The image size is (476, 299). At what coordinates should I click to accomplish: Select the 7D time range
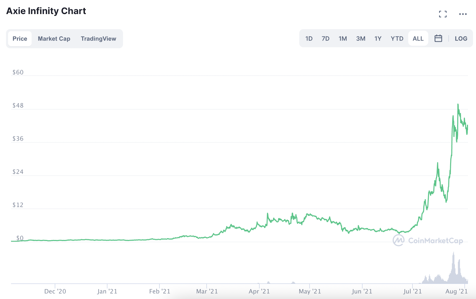pyautogui.click(x=325, y=38)
